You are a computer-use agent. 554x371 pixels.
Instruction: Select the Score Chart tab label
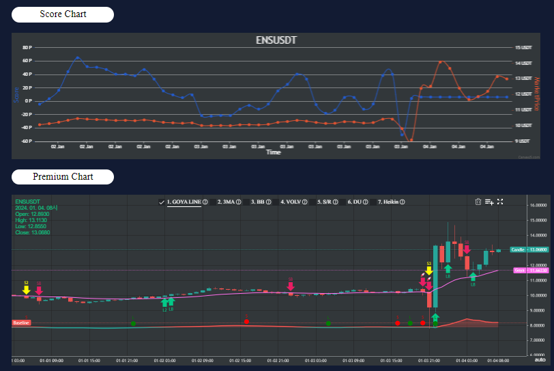(x=63, y=14)
